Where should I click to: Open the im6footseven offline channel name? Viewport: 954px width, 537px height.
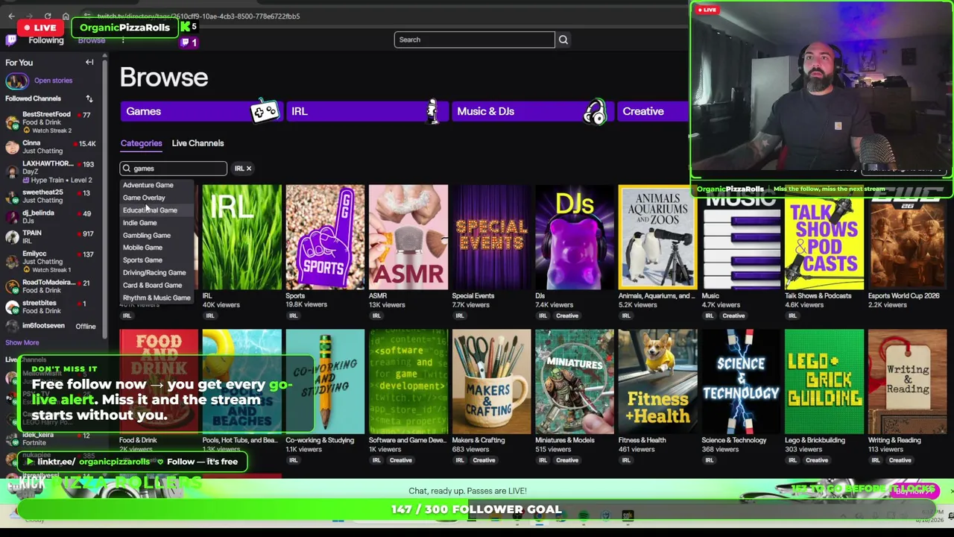coord(43,326)
